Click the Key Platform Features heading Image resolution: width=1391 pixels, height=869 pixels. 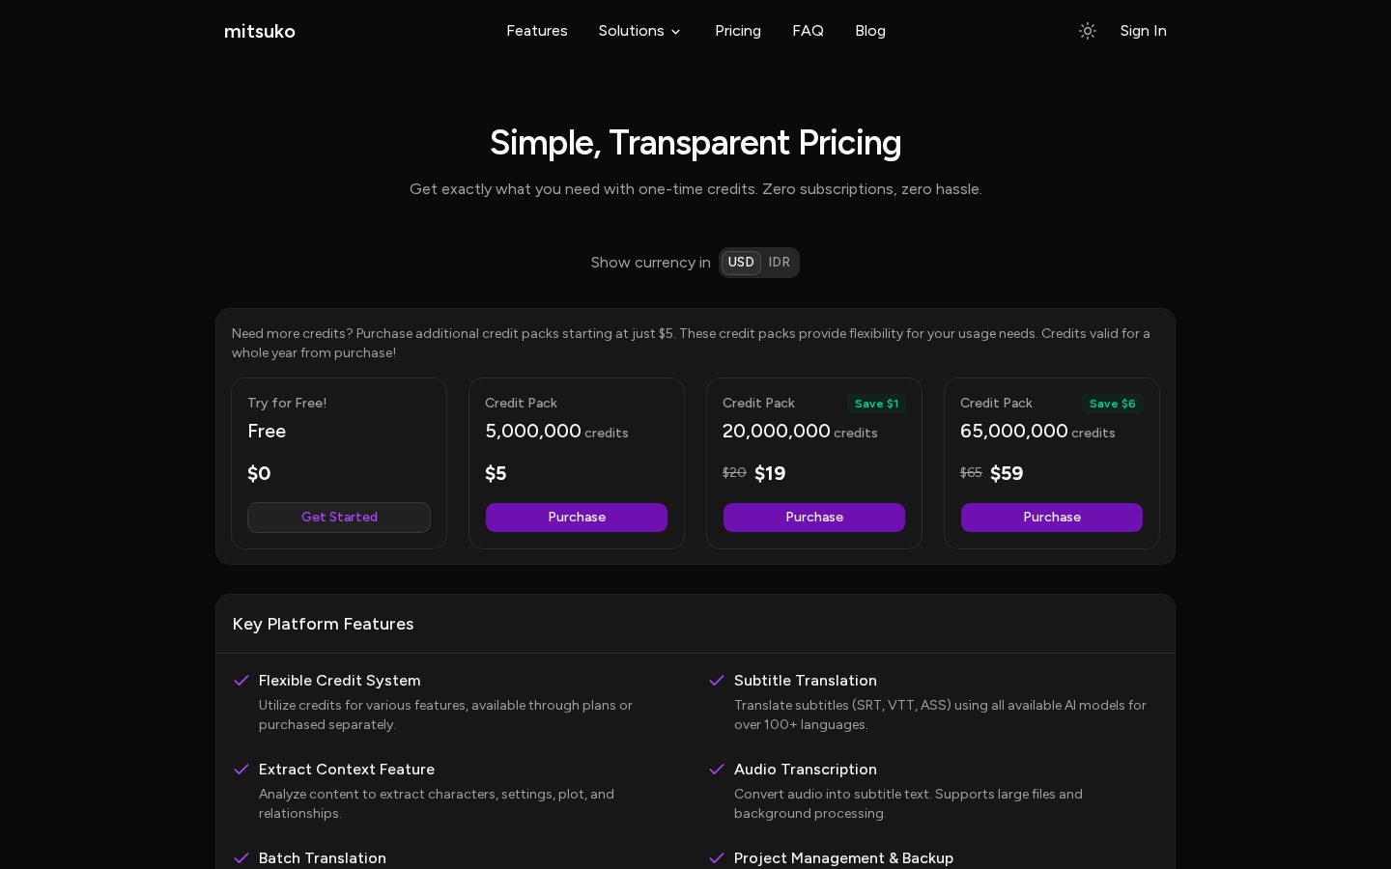pos(323,625)
